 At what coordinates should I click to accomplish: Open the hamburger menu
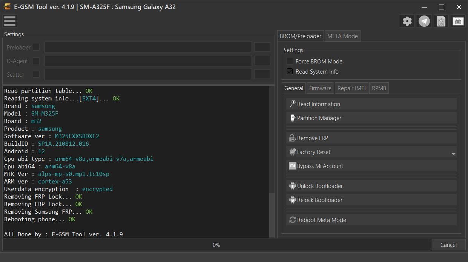click(10, 21)
